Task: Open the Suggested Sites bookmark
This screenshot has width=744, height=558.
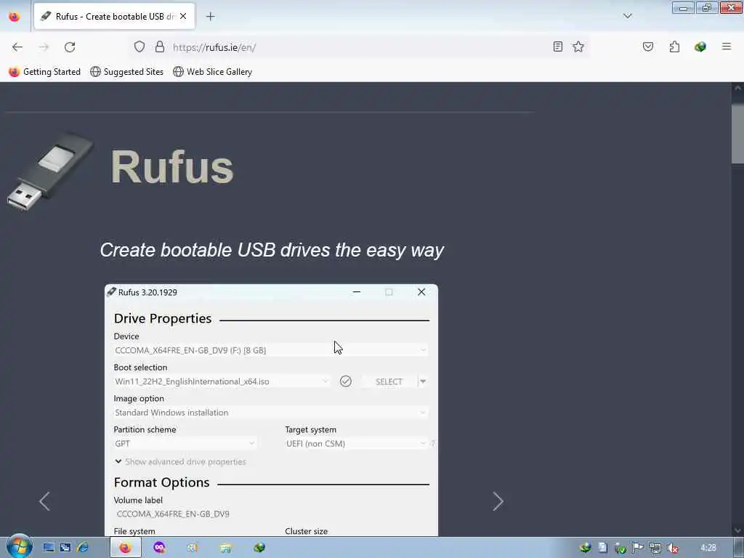Action: (126, 72)
